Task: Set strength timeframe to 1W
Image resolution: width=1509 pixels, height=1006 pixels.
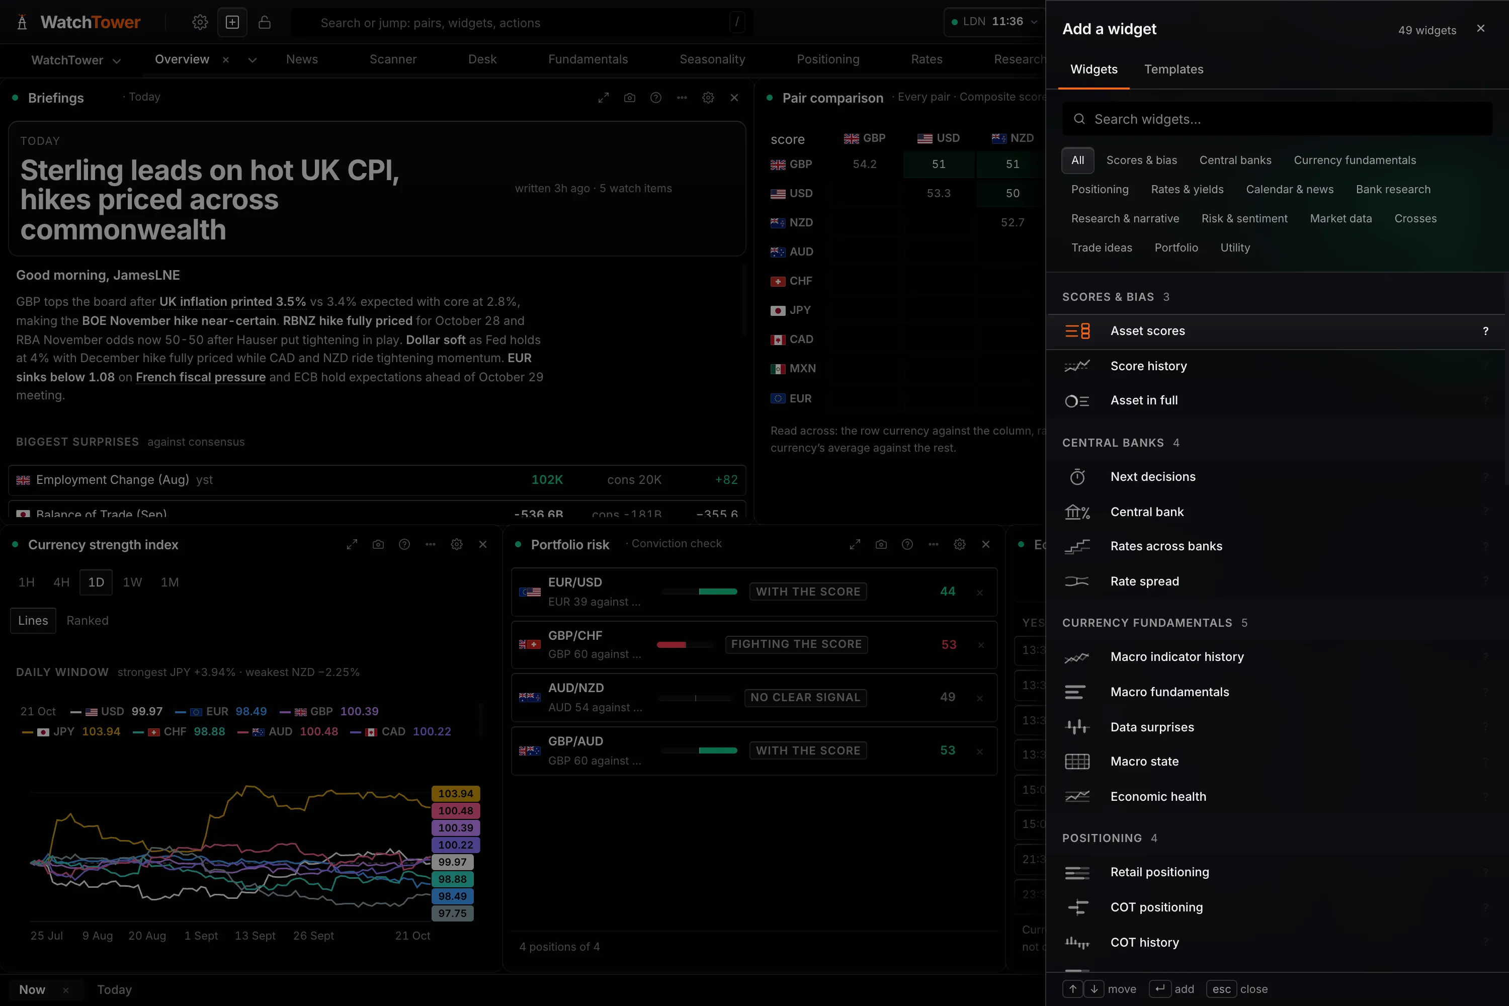Action: tap(132, 582)
